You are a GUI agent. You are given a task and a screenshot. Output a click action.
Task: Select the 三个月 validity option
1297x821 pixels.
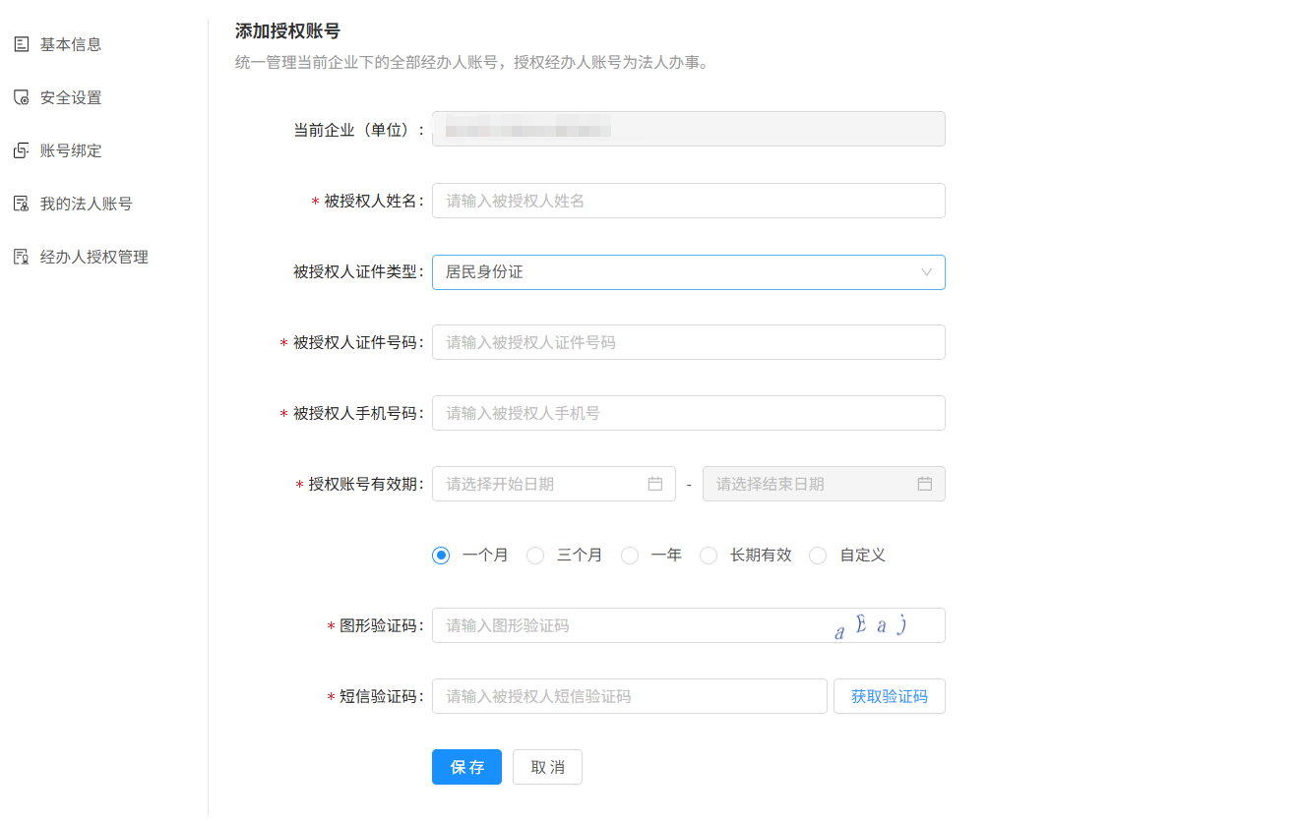tap(535, 556)
